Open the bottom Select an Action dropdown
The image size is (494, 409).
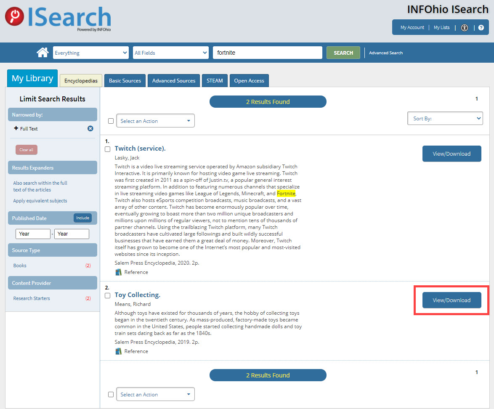click(155, 394)
